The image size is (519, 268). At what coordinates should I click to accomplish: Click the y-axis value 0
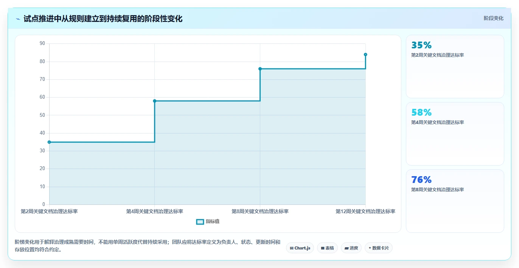click(x=44, y=204)
